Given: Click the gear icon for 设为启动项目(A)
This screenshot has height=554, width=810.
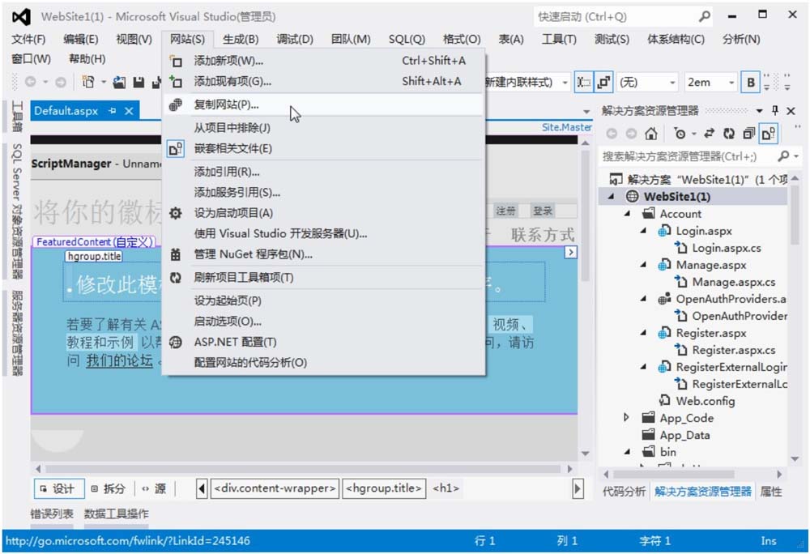Looking at the screenshot, I should (x=176, y=213).
